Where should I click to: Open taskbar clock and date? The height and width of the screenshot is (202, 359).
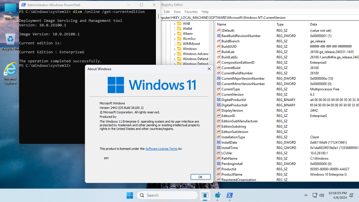tap(337, 195)
